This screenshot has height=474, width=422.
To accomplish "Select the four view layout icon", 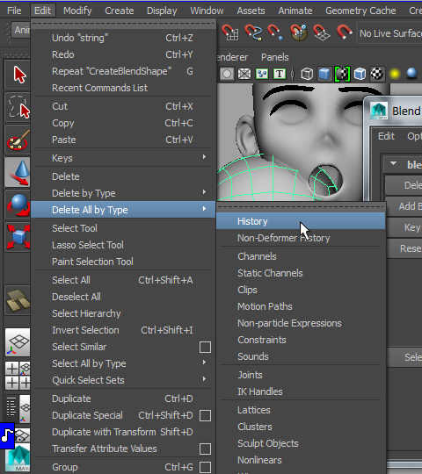I will (x=18, y=376).
